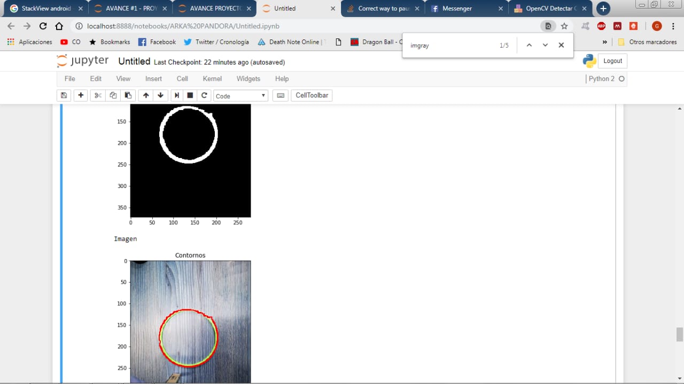This screenshot has height=384, width=684.
Task: Open Chrome's three-dot menu
Action: [673, 26]
